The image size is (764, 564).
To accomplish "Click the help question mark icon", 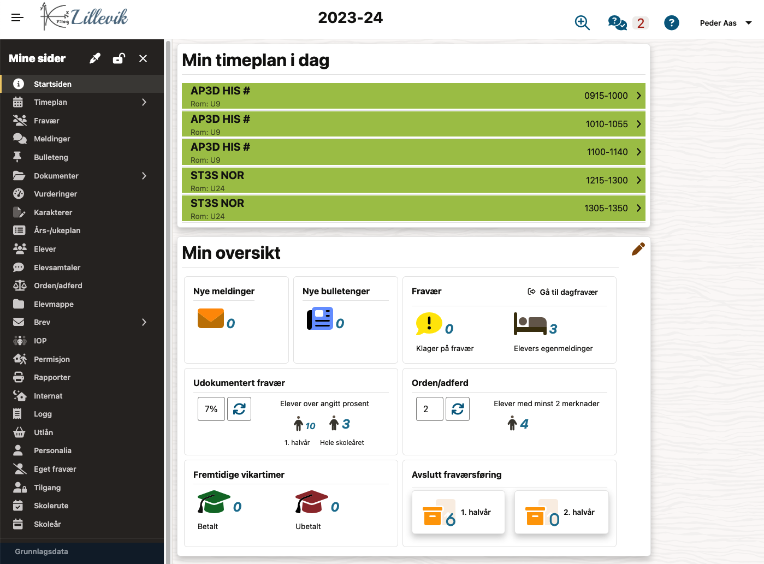I will point(671,23).
